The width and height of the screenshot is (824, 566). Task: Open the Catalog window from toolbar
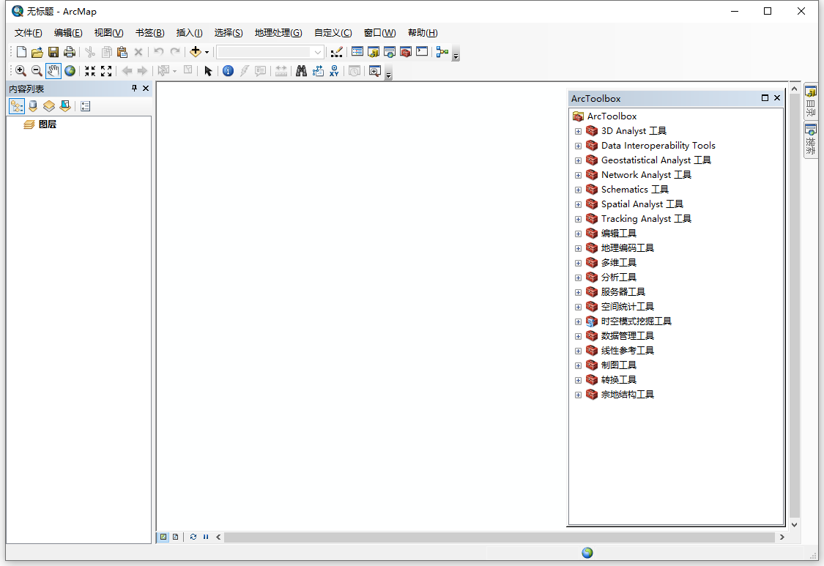click(x=374, y=52)
